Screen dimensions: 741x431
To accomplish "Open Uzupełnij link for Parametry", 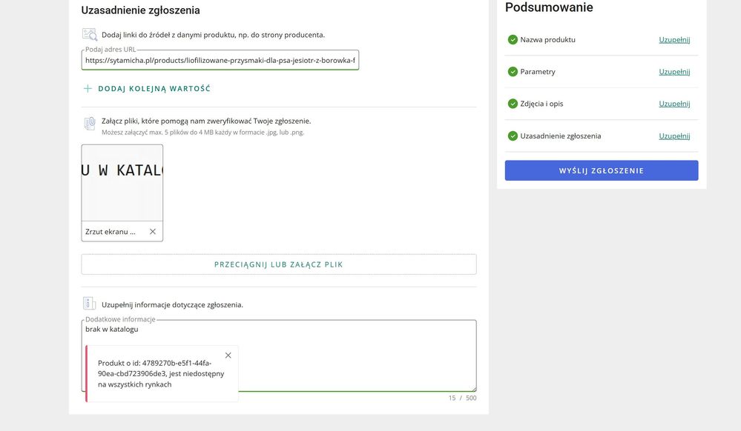I will 674,72.
